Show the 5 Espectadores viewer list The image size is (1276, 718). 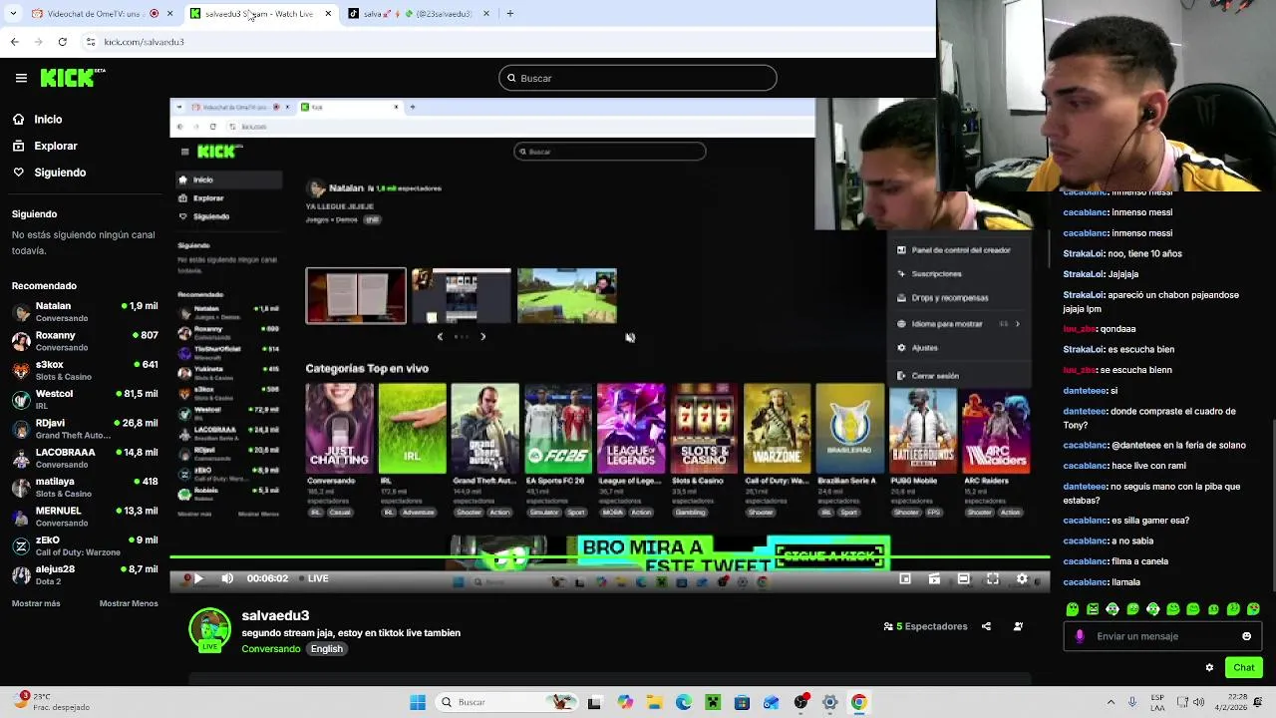(926, 626)
